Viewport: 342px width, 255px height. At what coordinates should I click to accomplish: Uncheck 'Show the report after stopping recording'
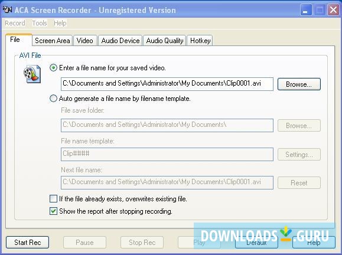pyautogui.click(x=53, y=211)
